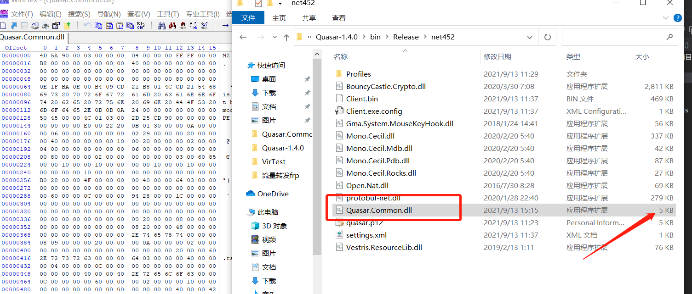The image size is (692, 294).
Task: Expand the ribbon with the chevron
Action: 665,18
